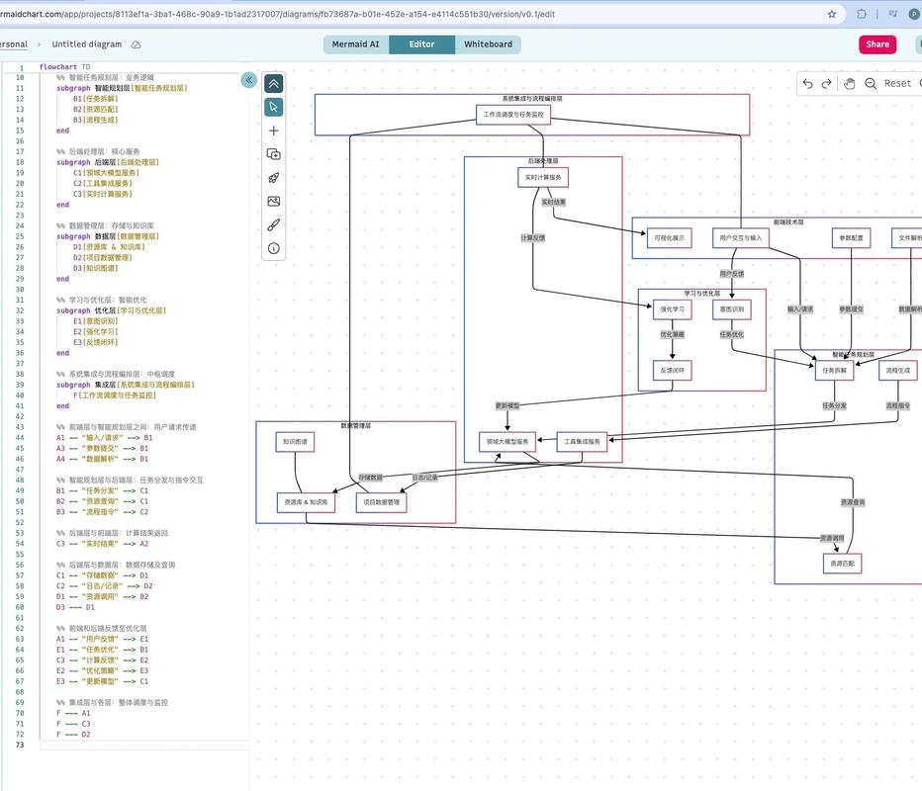Switch to the Mermaid AI tab
Screen dimensions: 922x791
tap(355, 44)
